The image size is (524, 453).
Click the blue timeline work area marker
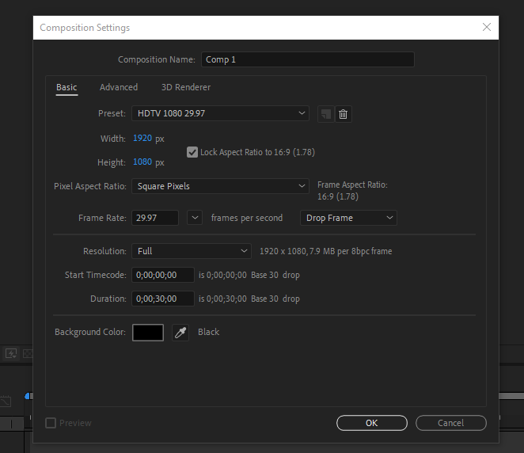[28, 396]
